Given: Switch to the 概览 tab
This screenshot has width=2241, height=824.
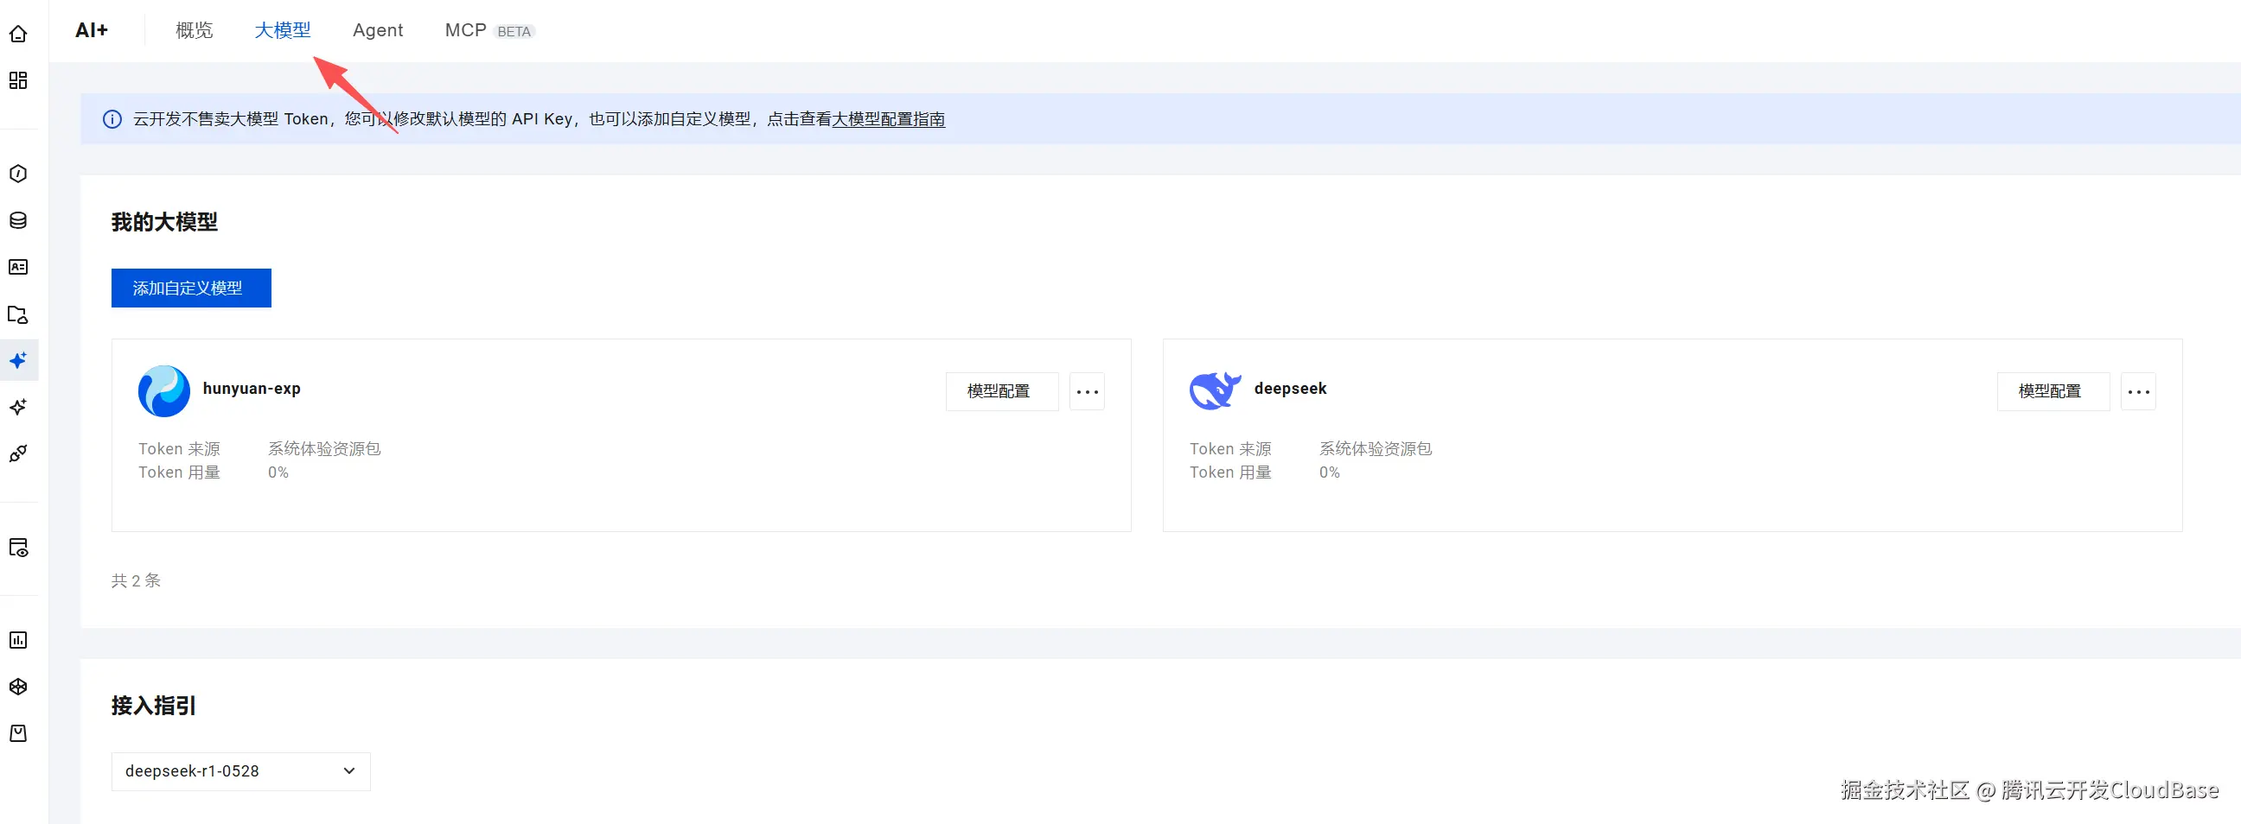Looking at the screenshot, I should click(193, 29).
